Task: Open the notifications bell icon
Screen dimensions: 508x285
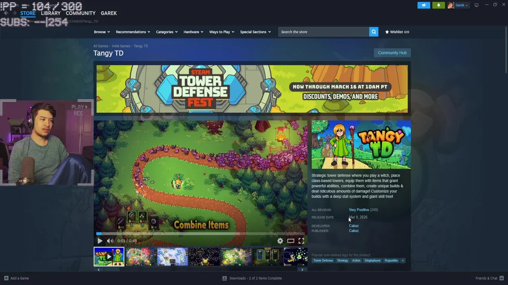Action: [x=439, y=5]
